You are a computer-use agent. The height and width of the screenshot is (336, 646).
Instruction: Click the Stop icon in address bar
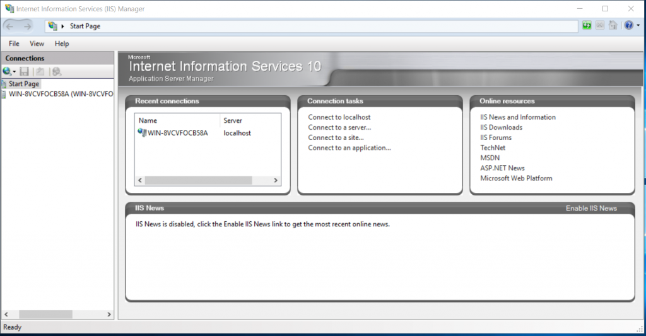[600, 25]
